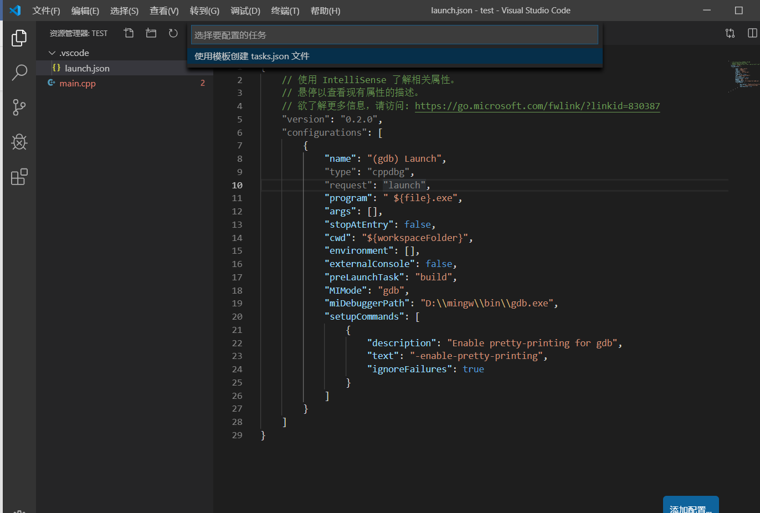Focus the 选择要配置的任务 input box

394,35
